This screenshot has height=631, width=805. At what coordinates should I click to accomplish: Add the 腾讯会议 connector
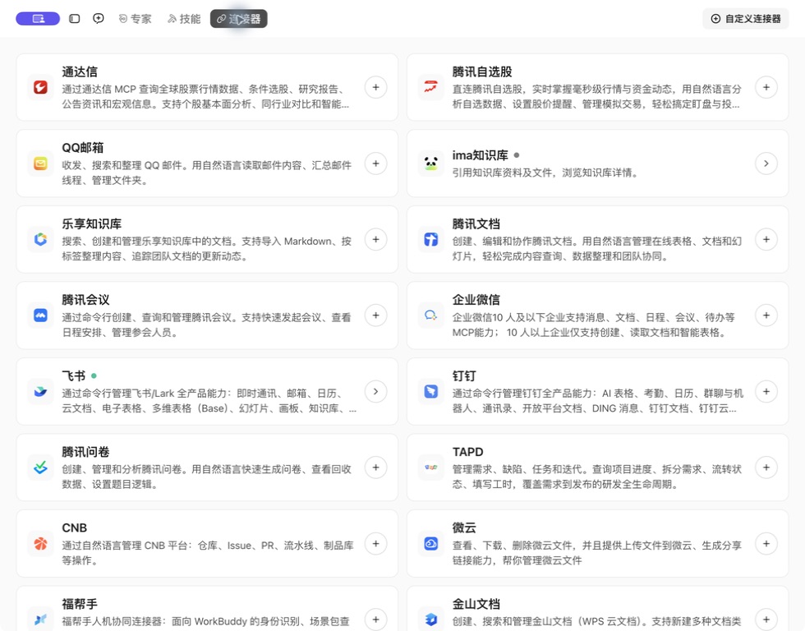[x=376, y=315]
